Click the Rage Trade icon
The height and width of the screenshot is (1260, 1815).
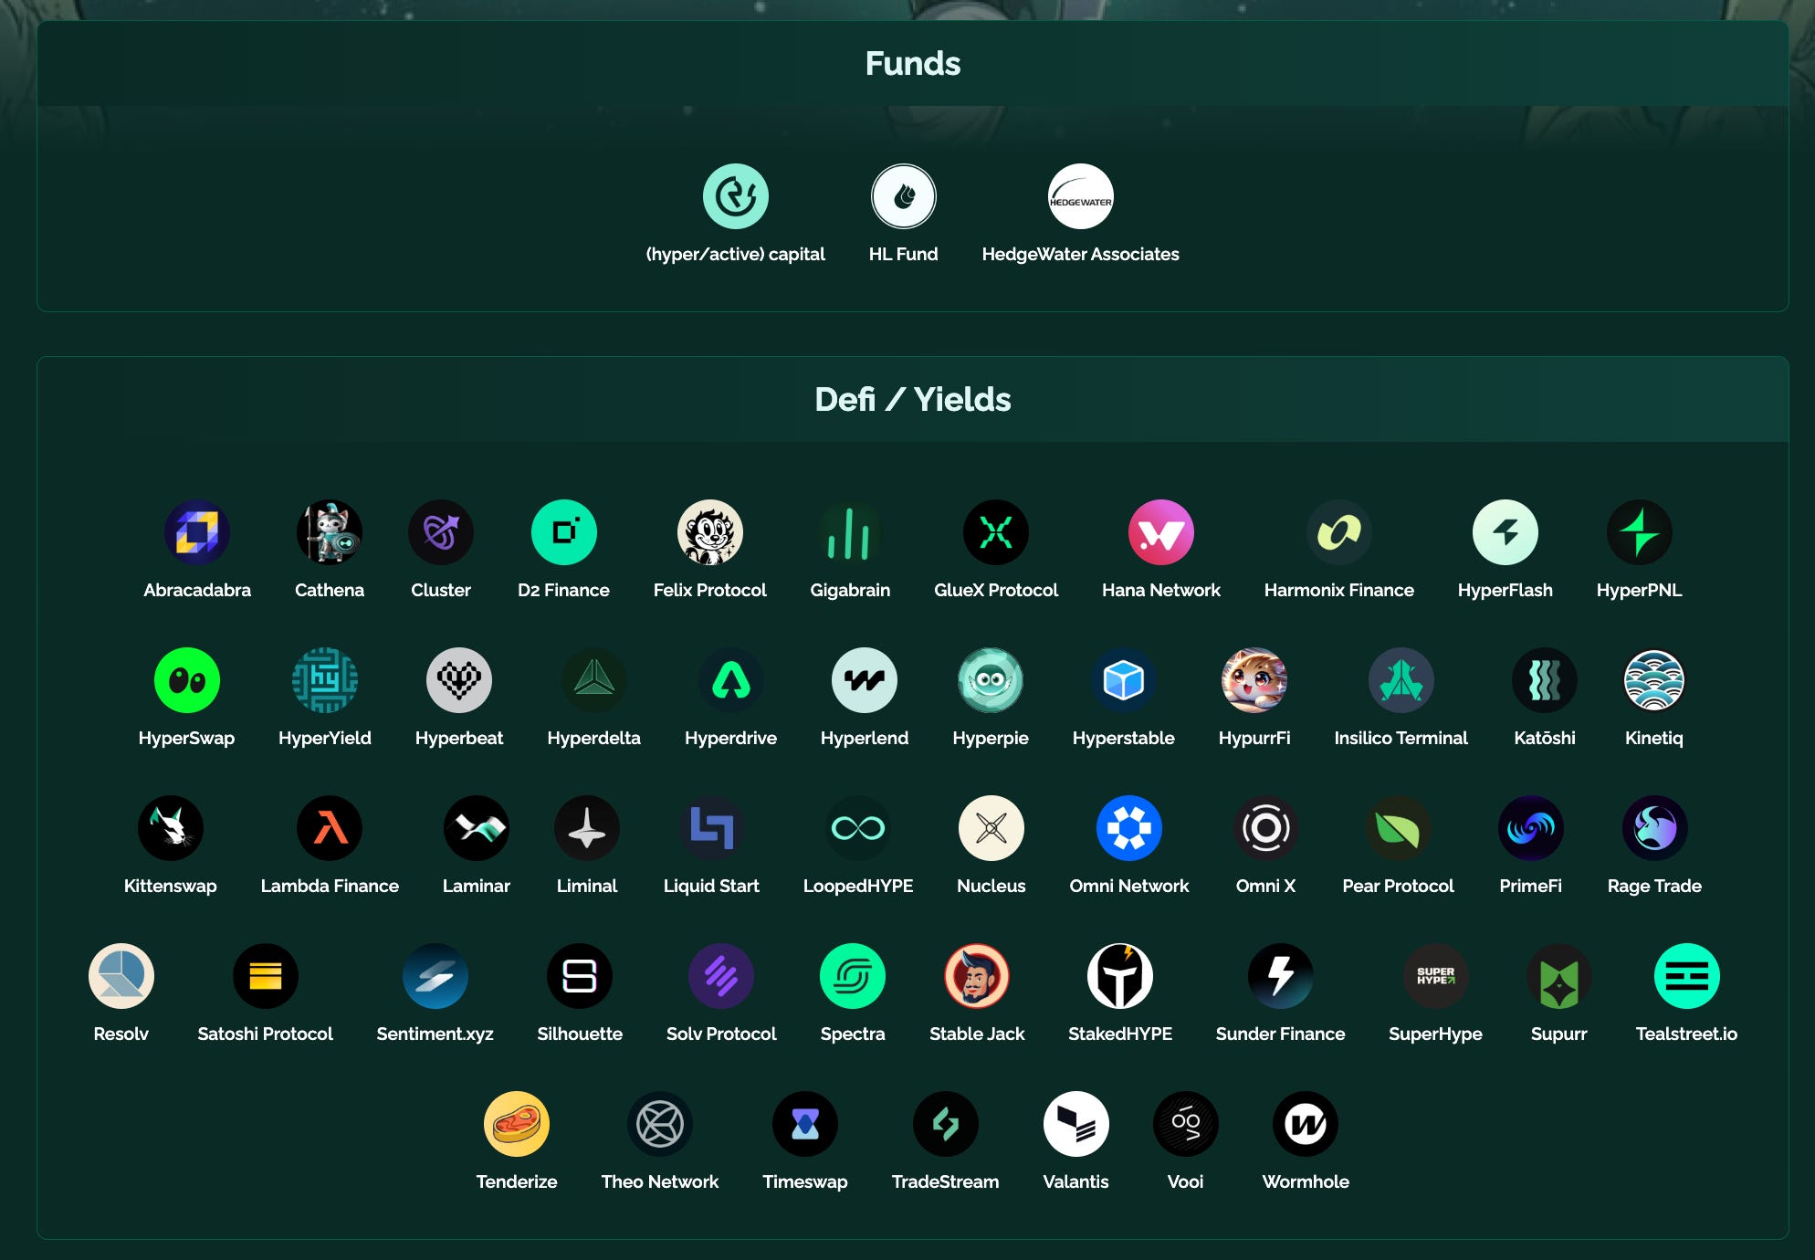[x=1655, y=828]
